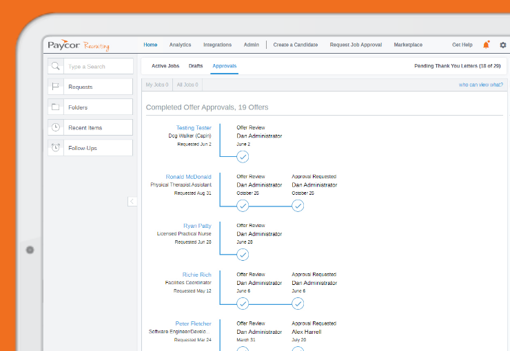
Task: Open candidate Ryan Patty
Action: coord(197,226)
